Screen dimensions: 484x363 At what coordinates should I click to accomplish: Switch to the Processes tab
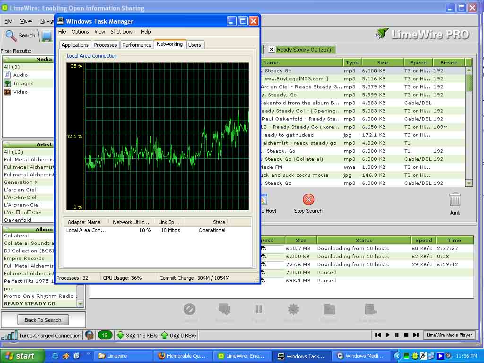tap(105, 45)
